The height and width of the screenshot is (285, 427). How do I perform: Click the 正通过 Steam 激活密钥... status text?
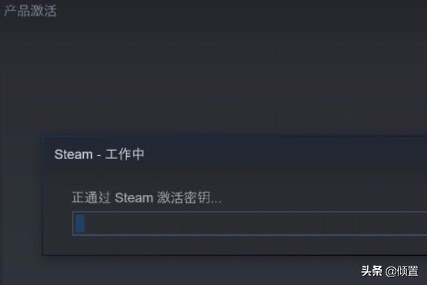(147, 197)
